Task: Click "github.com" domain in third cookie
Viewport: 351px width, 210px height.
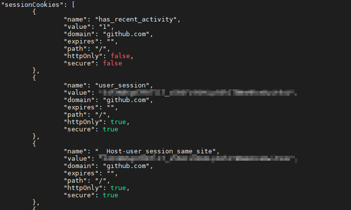Action: point(126,166)
